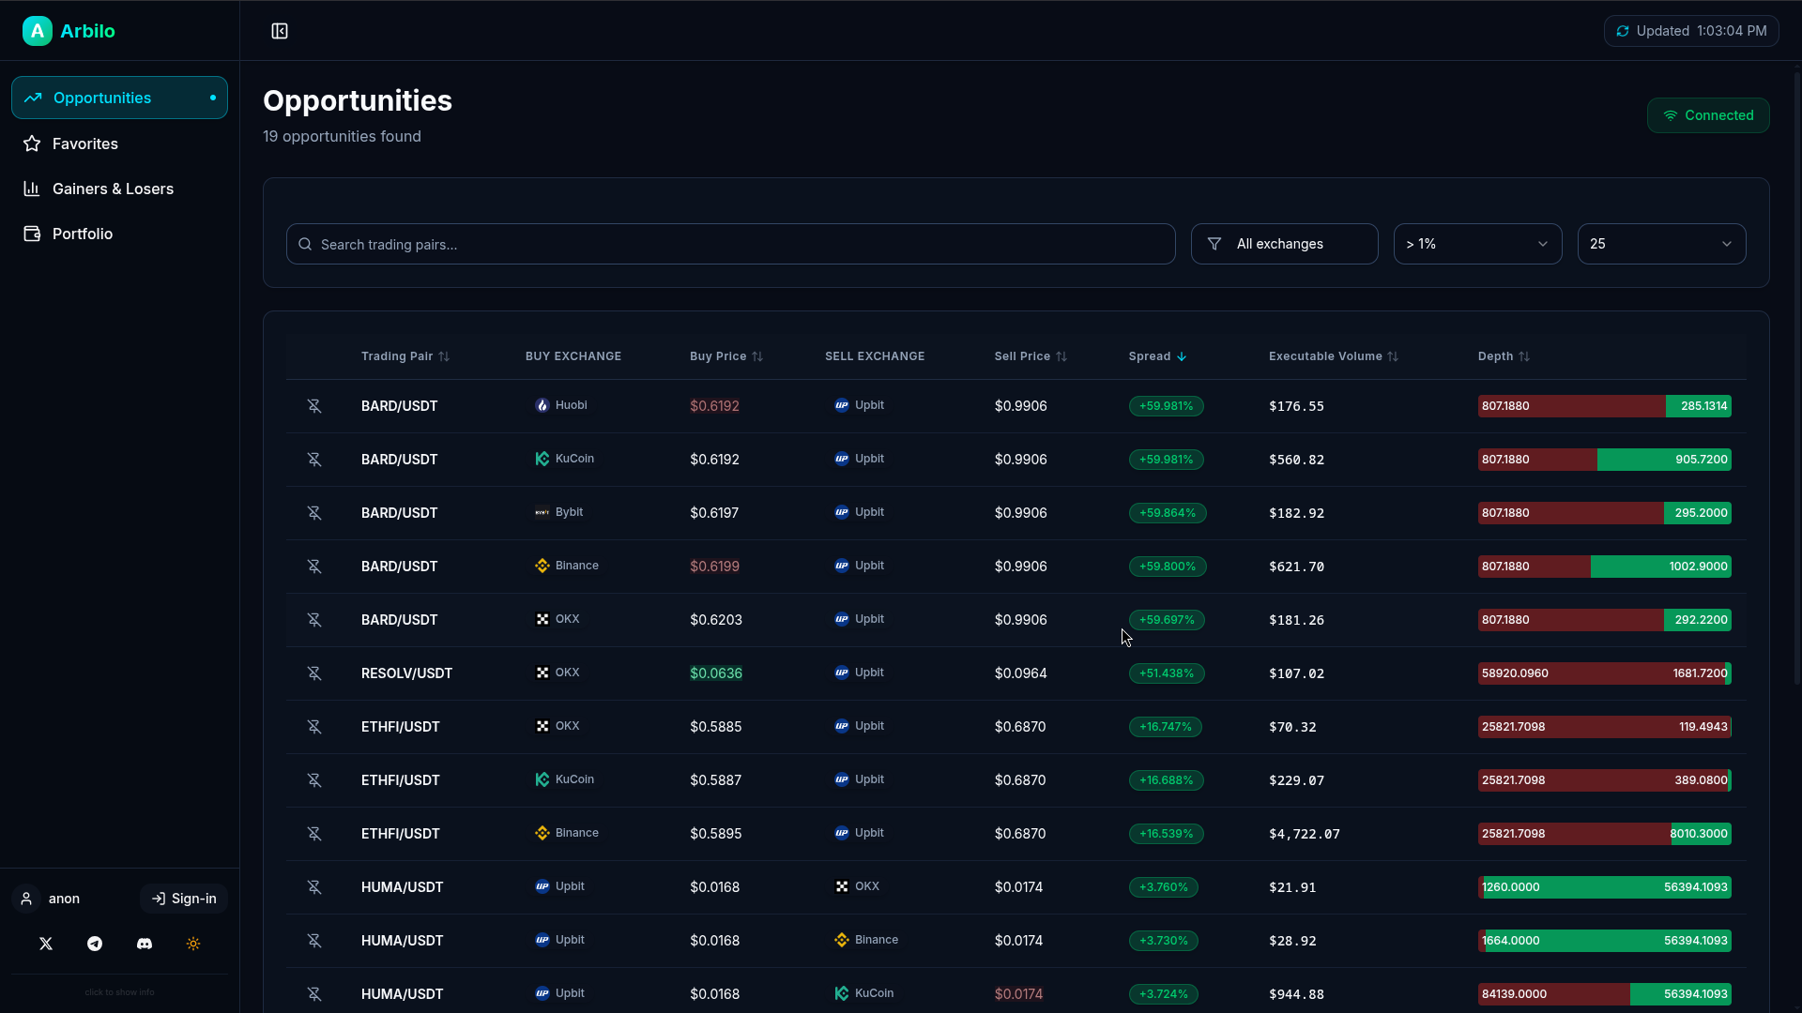Click depth bar of ETHFI/USDT Binance row
The height and width of the screenshot is (1013, 1802).
click(x=1604, y=834)
